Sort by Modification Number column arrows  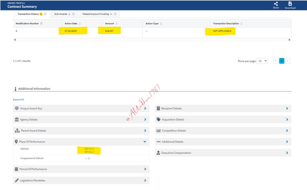[41, 24]
